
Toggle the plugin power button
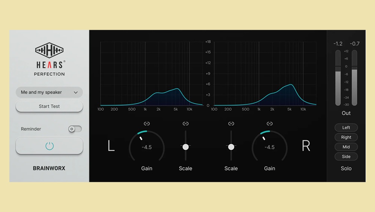49,146
